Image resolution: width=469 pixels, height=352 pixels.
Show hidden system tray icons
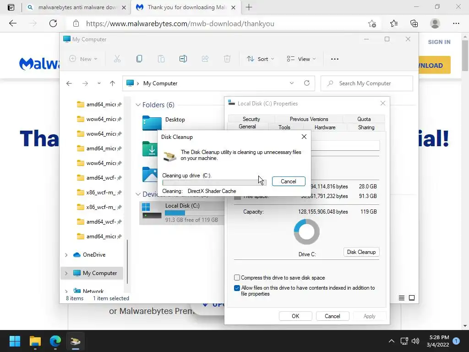point(391,341)
